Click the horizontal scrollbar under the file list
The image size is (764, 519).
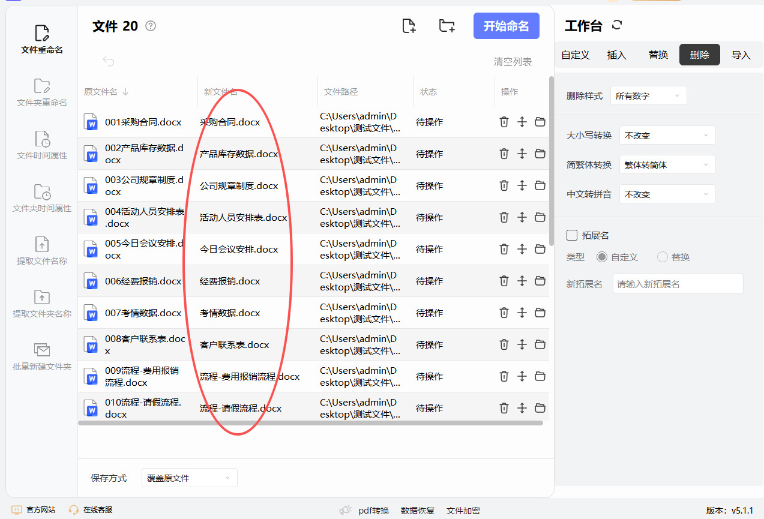tap(310, 423)
